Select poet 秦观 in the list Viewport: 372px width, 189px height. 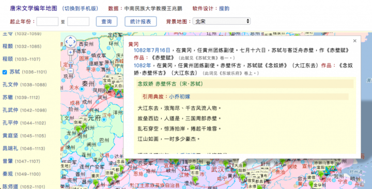pyautogui.click(x=8, y=174)
